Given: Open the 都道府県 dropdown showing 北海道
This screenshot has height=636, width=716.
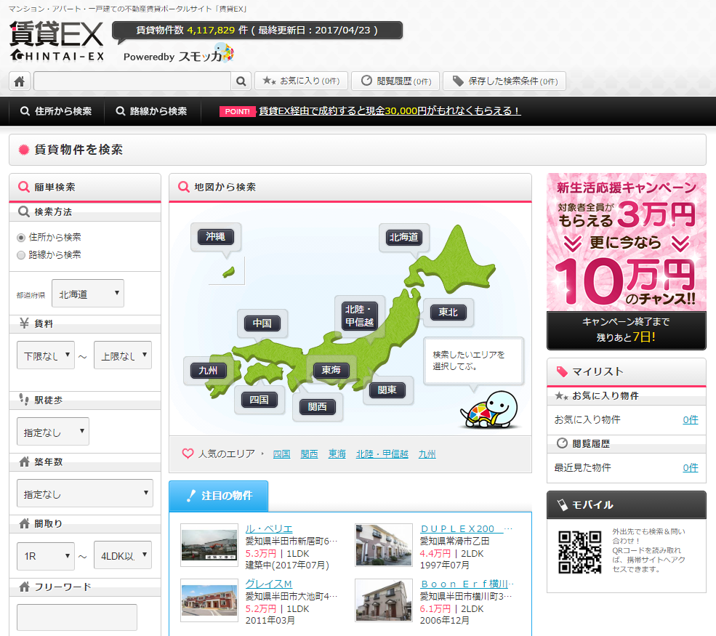Looking at the screenshot, I should [x=88, y=293].
